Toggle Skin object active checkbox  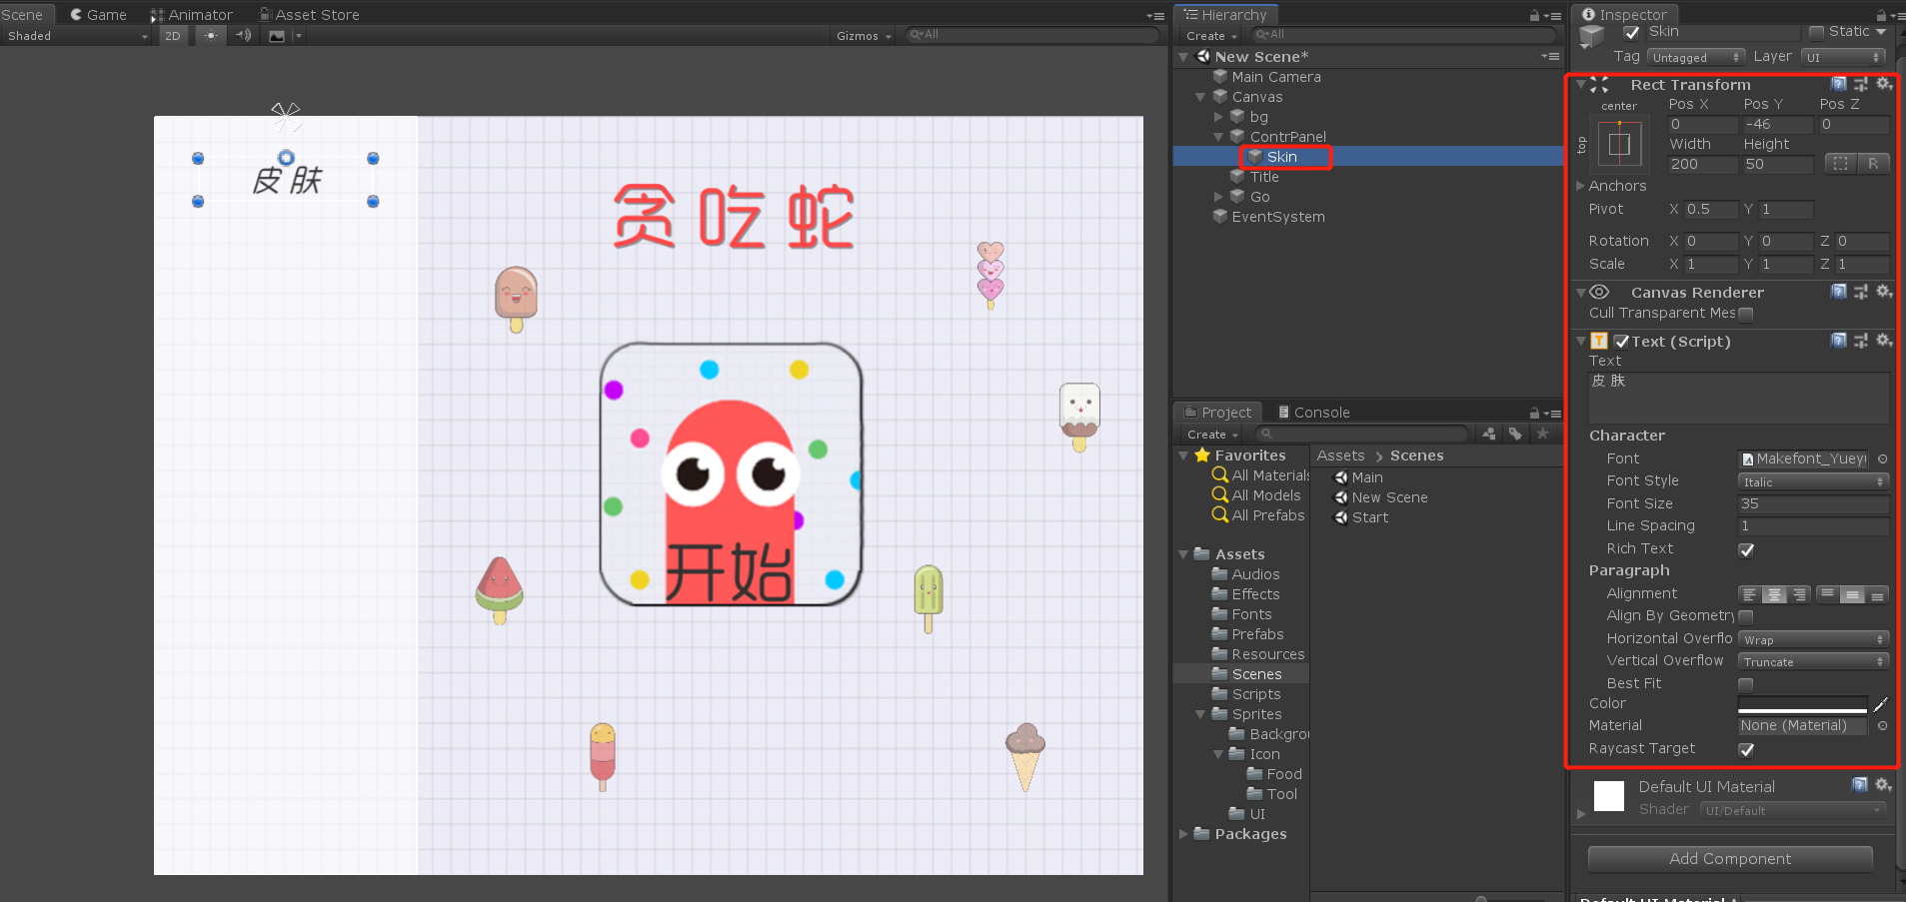coord(1632,33)
